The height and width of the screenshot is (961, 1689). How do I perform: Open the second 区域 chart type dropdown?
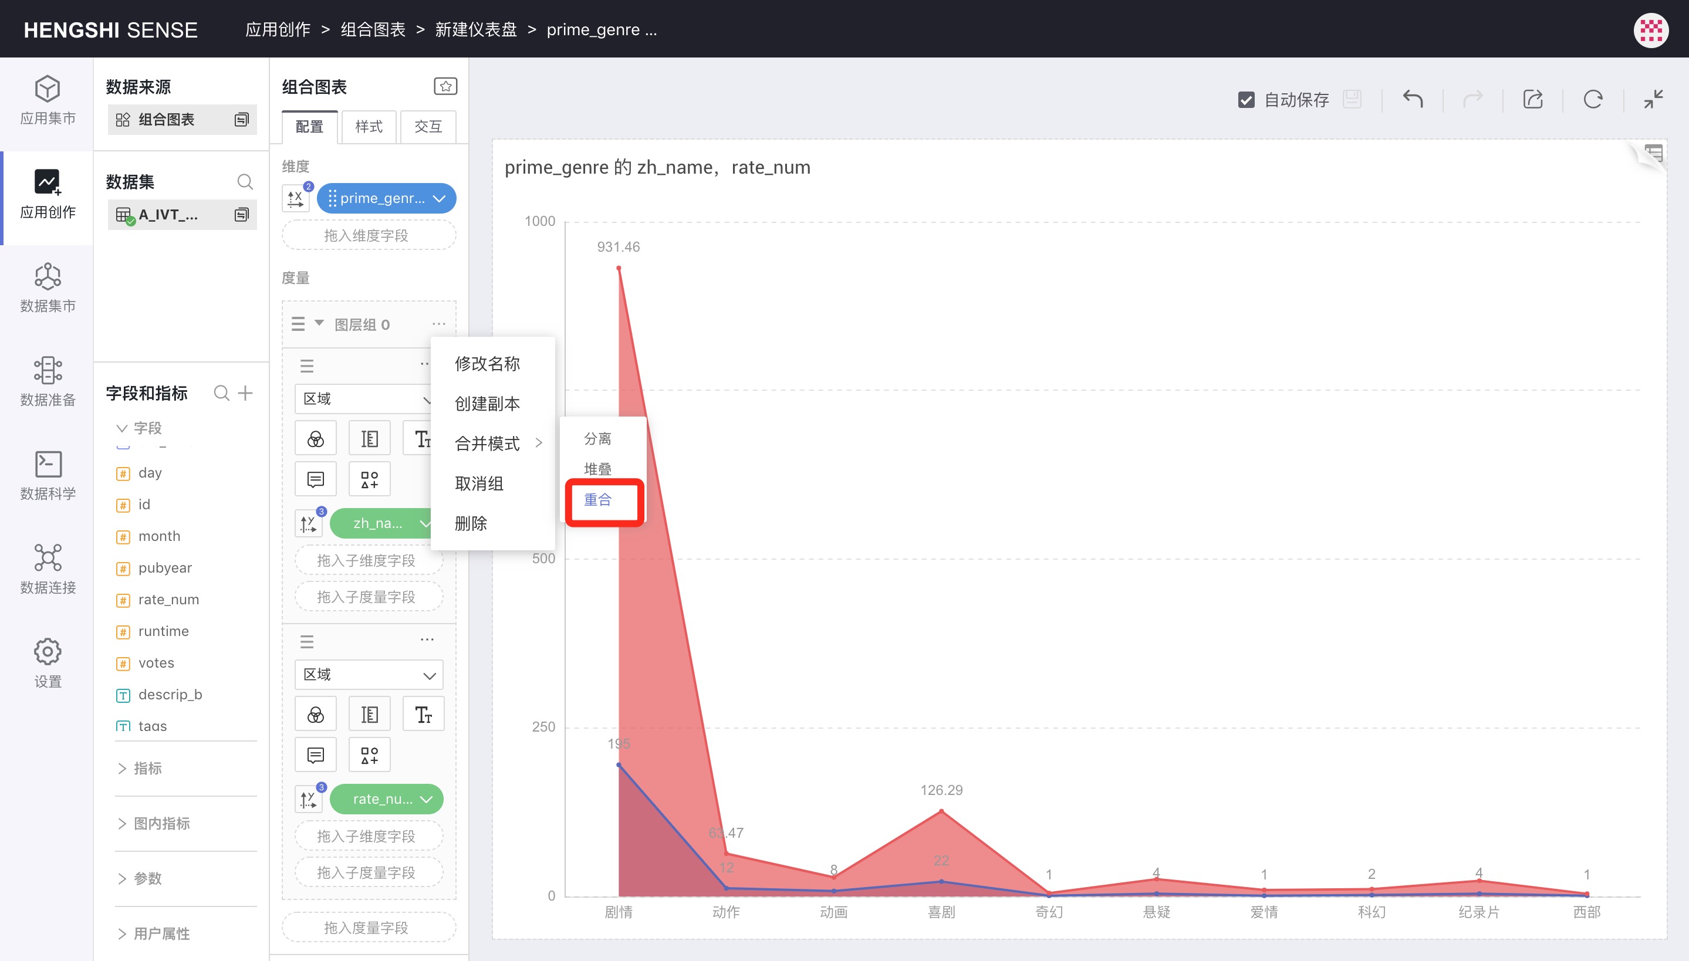point(369,675)
